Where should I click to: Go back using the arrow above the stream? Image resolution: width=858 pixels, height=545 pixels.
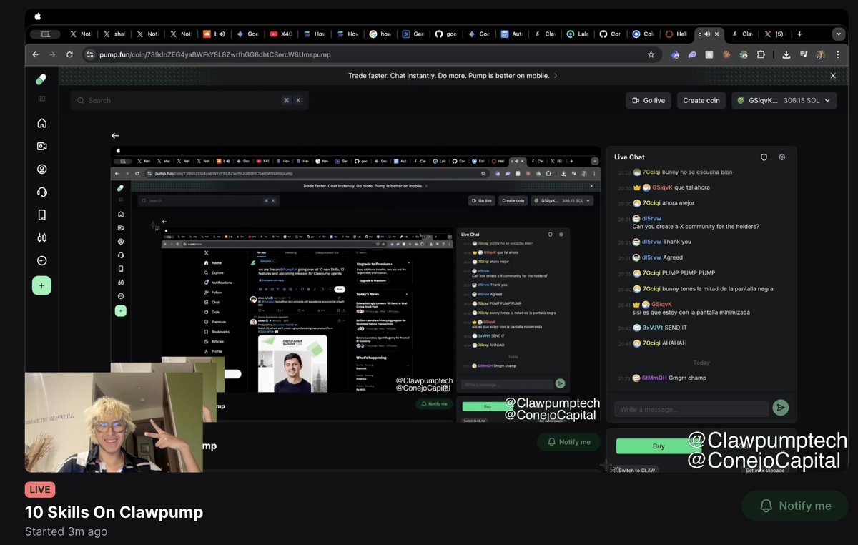[115, 135]
